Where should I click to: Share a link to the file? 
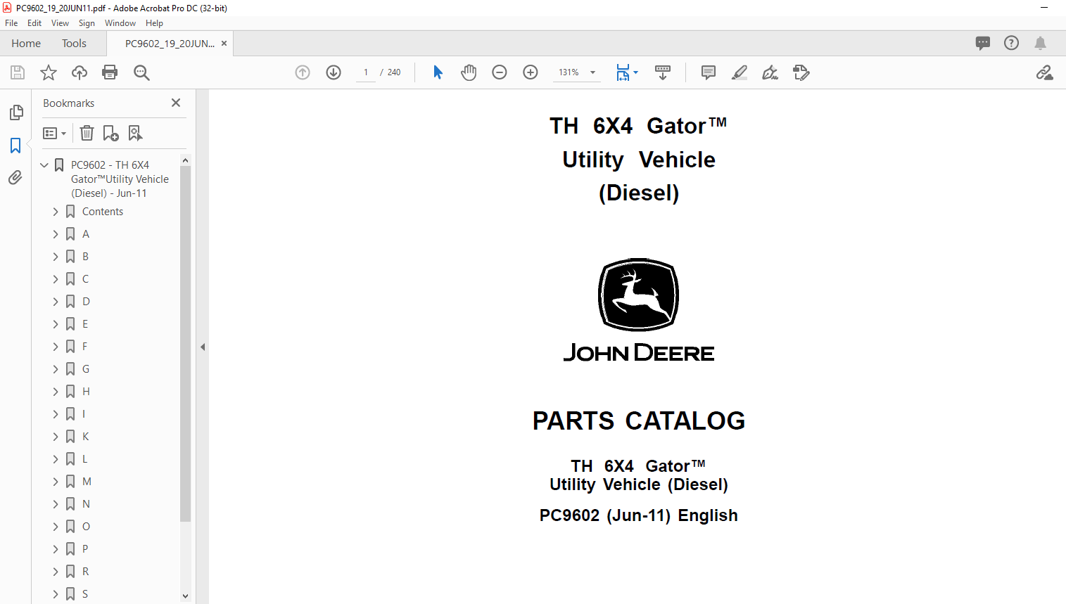tap(1044, 72)
